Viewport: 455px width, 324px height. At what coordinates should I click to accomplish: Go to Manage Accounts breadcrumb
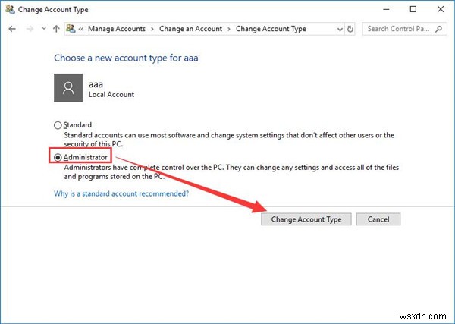point(118,29)
